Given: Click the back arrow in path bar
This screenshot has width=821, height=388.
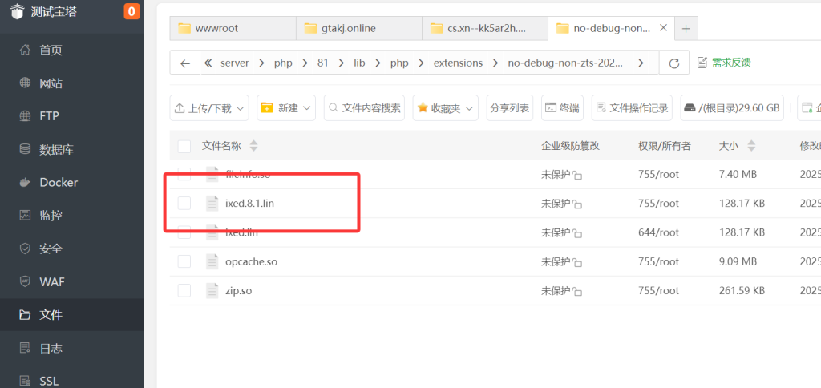Looking at the screenshot, I should (x=185, y=63).
